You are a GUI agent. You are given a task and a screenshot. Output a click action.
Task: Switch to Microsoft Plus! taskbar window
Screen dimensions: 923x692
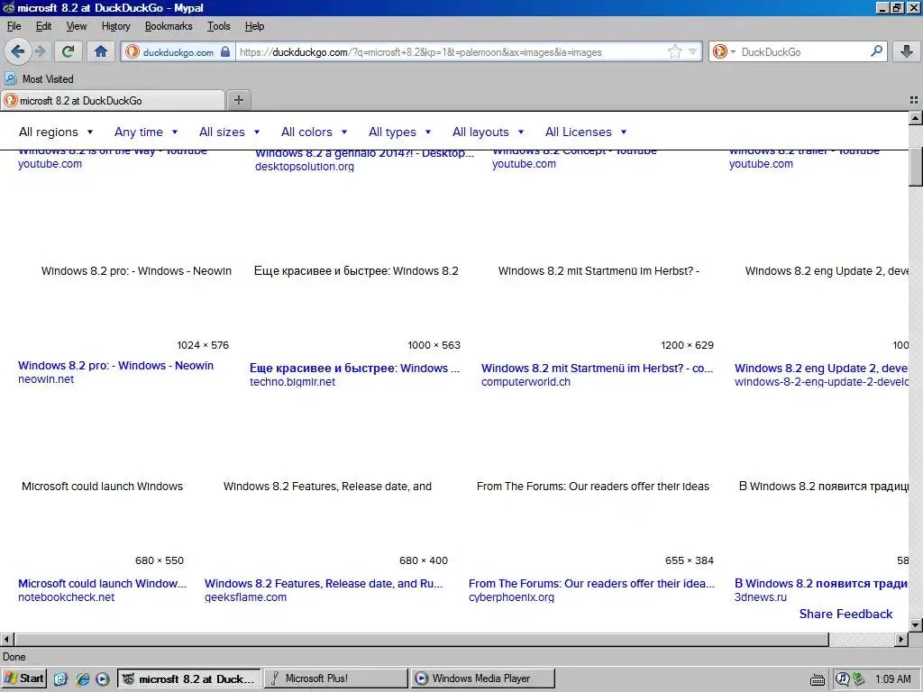[x=335, y=678]
